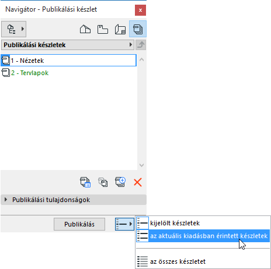Click the icon beside '1 - Nézetek'
271x269 pixels.
5,61
